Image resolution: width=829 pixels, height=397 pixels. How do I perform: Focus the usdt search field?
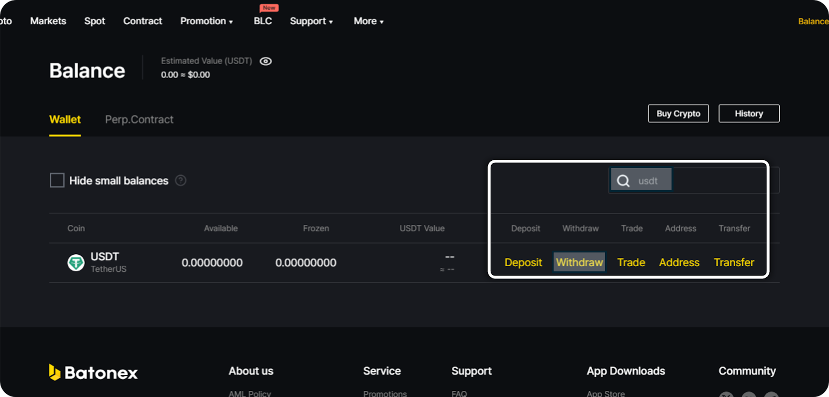(x=693, y=180)
